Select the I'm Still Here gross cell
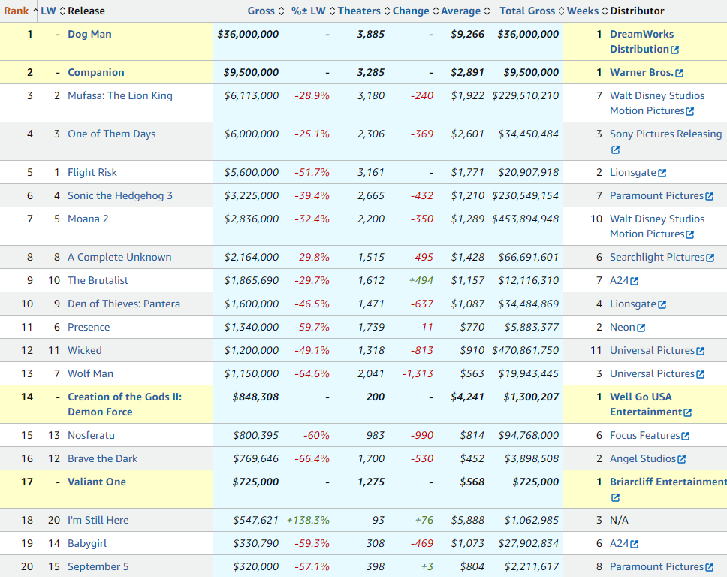Image resolution: width=727 pixels, height=577 pixels. (x=252, y=520)
